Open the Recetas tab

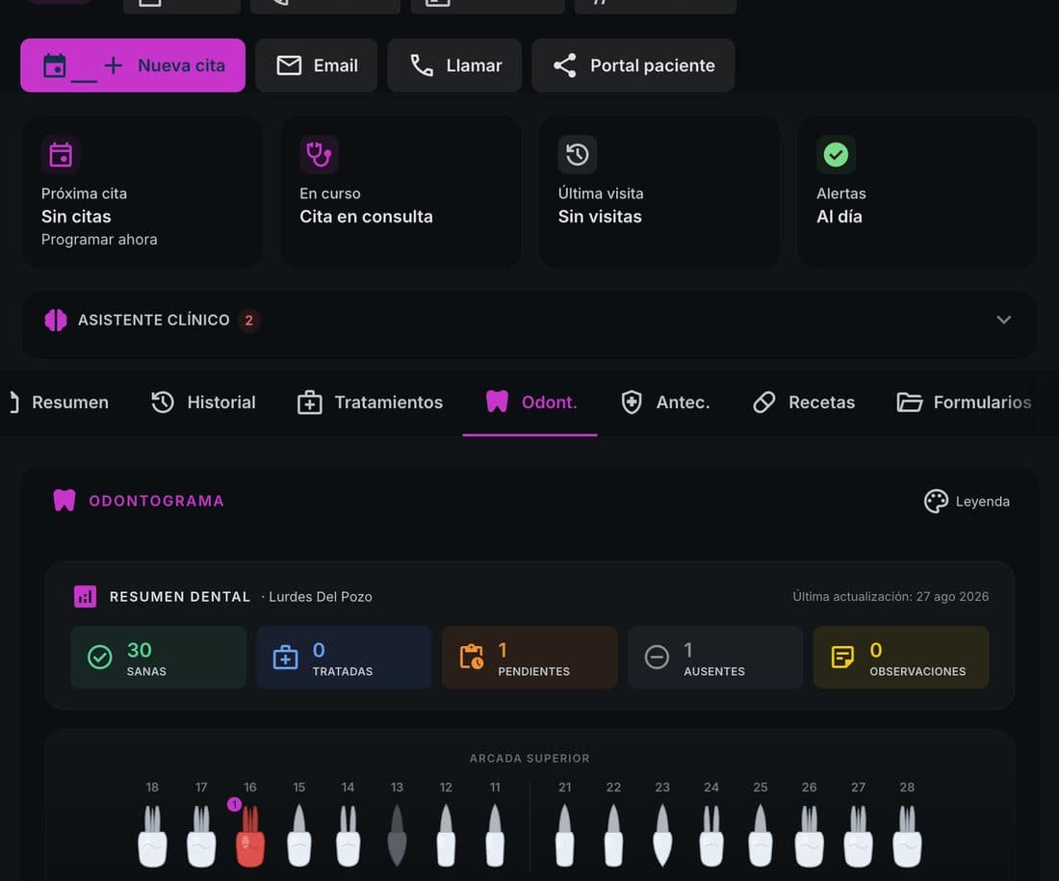point(803,402)
